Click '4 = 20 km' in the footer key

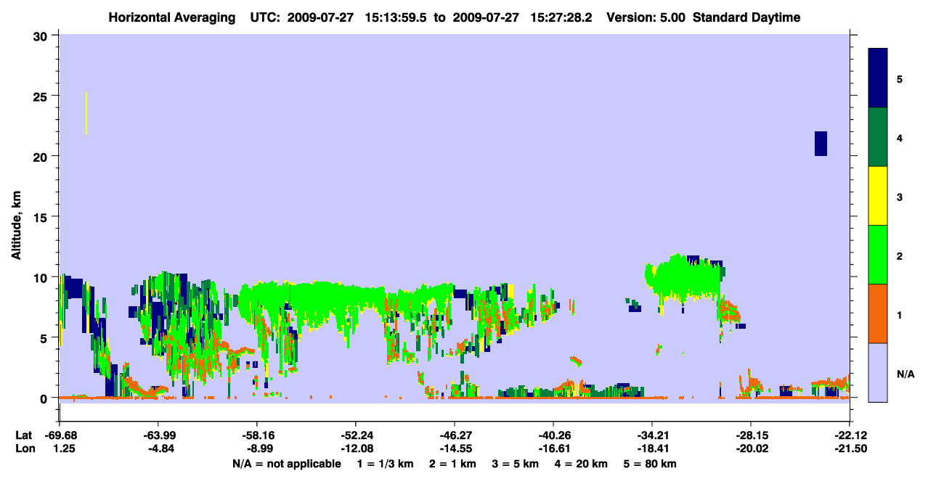click(580, 464)
